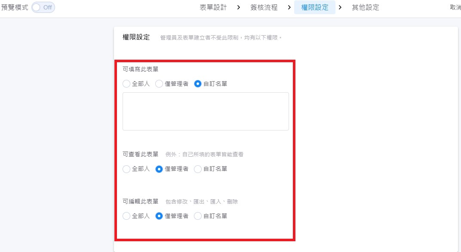This screenshot has height=252, width=461.
Task: Open the 簽核流程 step
Action: click(264, 8)
